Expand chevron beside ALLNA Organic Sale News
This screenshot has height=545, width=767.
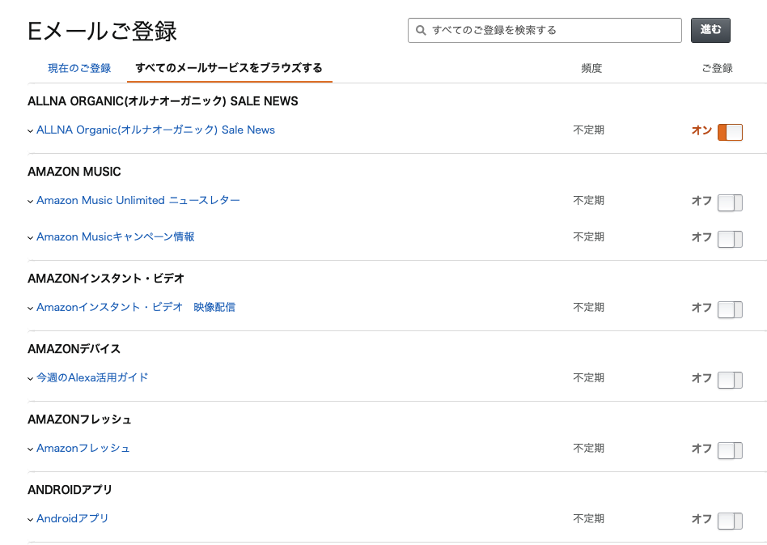30,130
